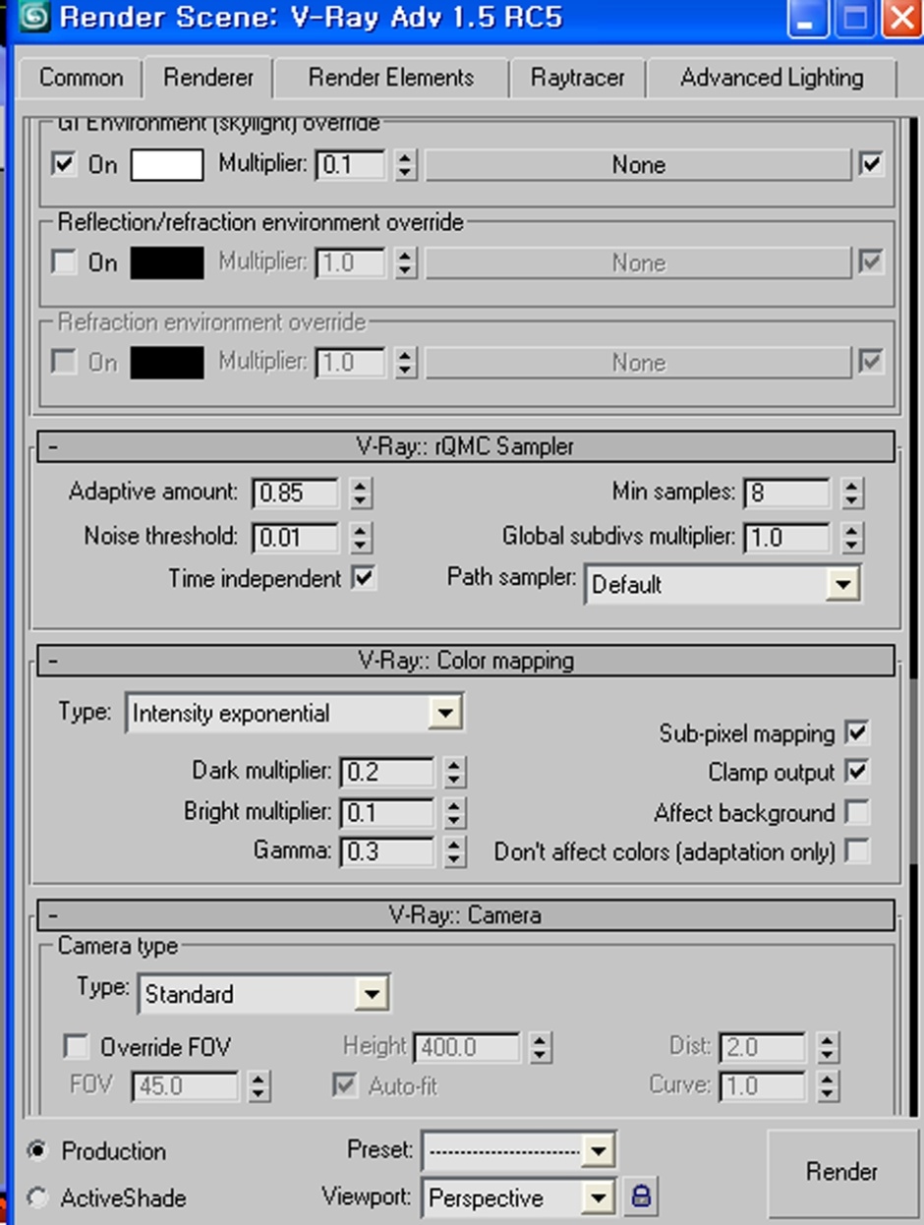Check the Override FOV box

[76, 1047]
